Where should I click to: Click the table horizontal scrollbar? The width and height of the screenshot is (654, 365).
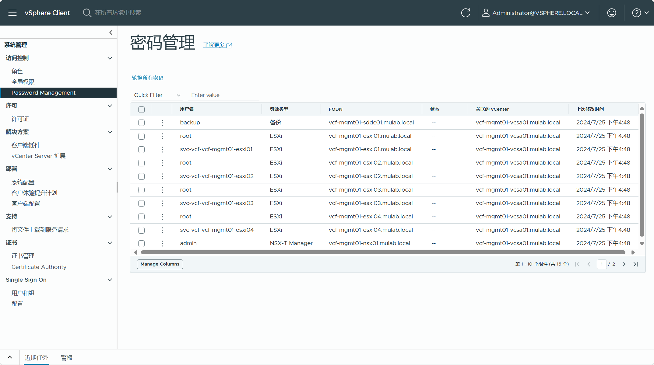[383, 252]
